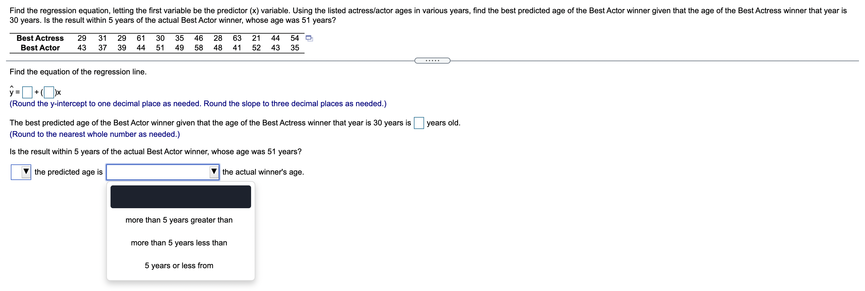
Task: Click the slope answer box in the regression equation
Action: tap(49, 92)
